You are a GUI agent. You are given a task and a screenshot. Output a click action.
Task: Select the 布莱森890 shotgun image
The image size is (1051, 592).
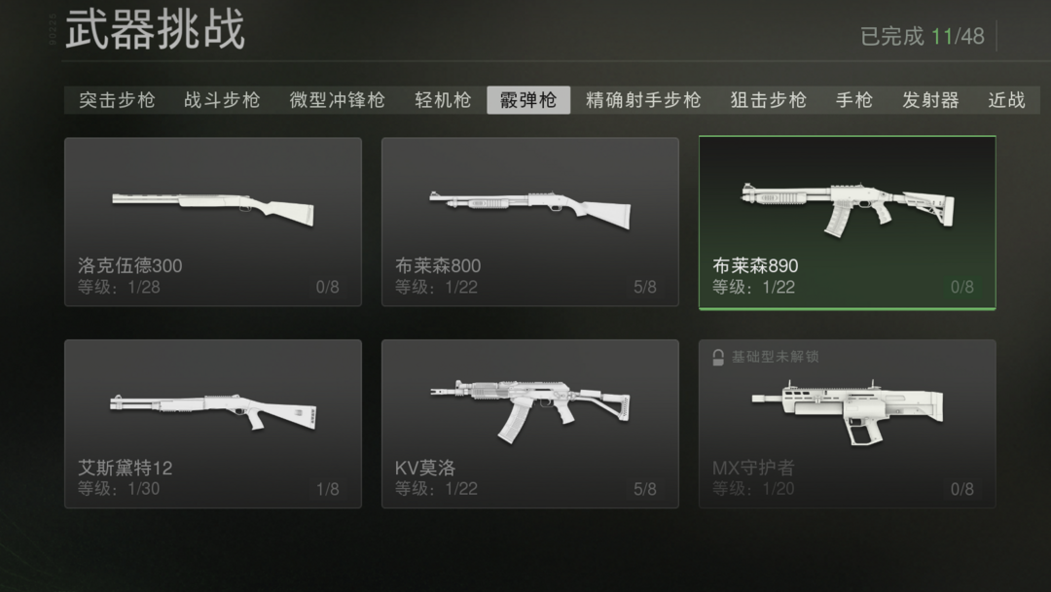[x=848, y=209]
